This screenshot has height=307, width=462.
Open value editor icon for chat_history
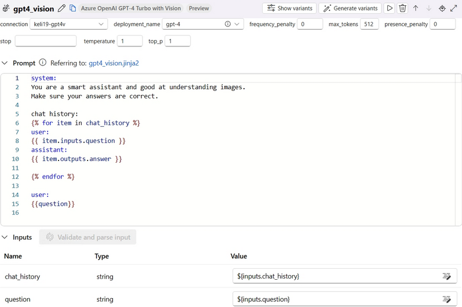(x=447, y=276)
